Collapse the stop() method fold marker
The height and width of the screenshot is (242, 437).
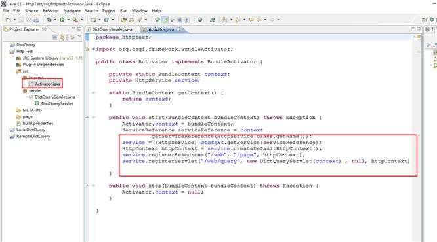tap(94, 186)
